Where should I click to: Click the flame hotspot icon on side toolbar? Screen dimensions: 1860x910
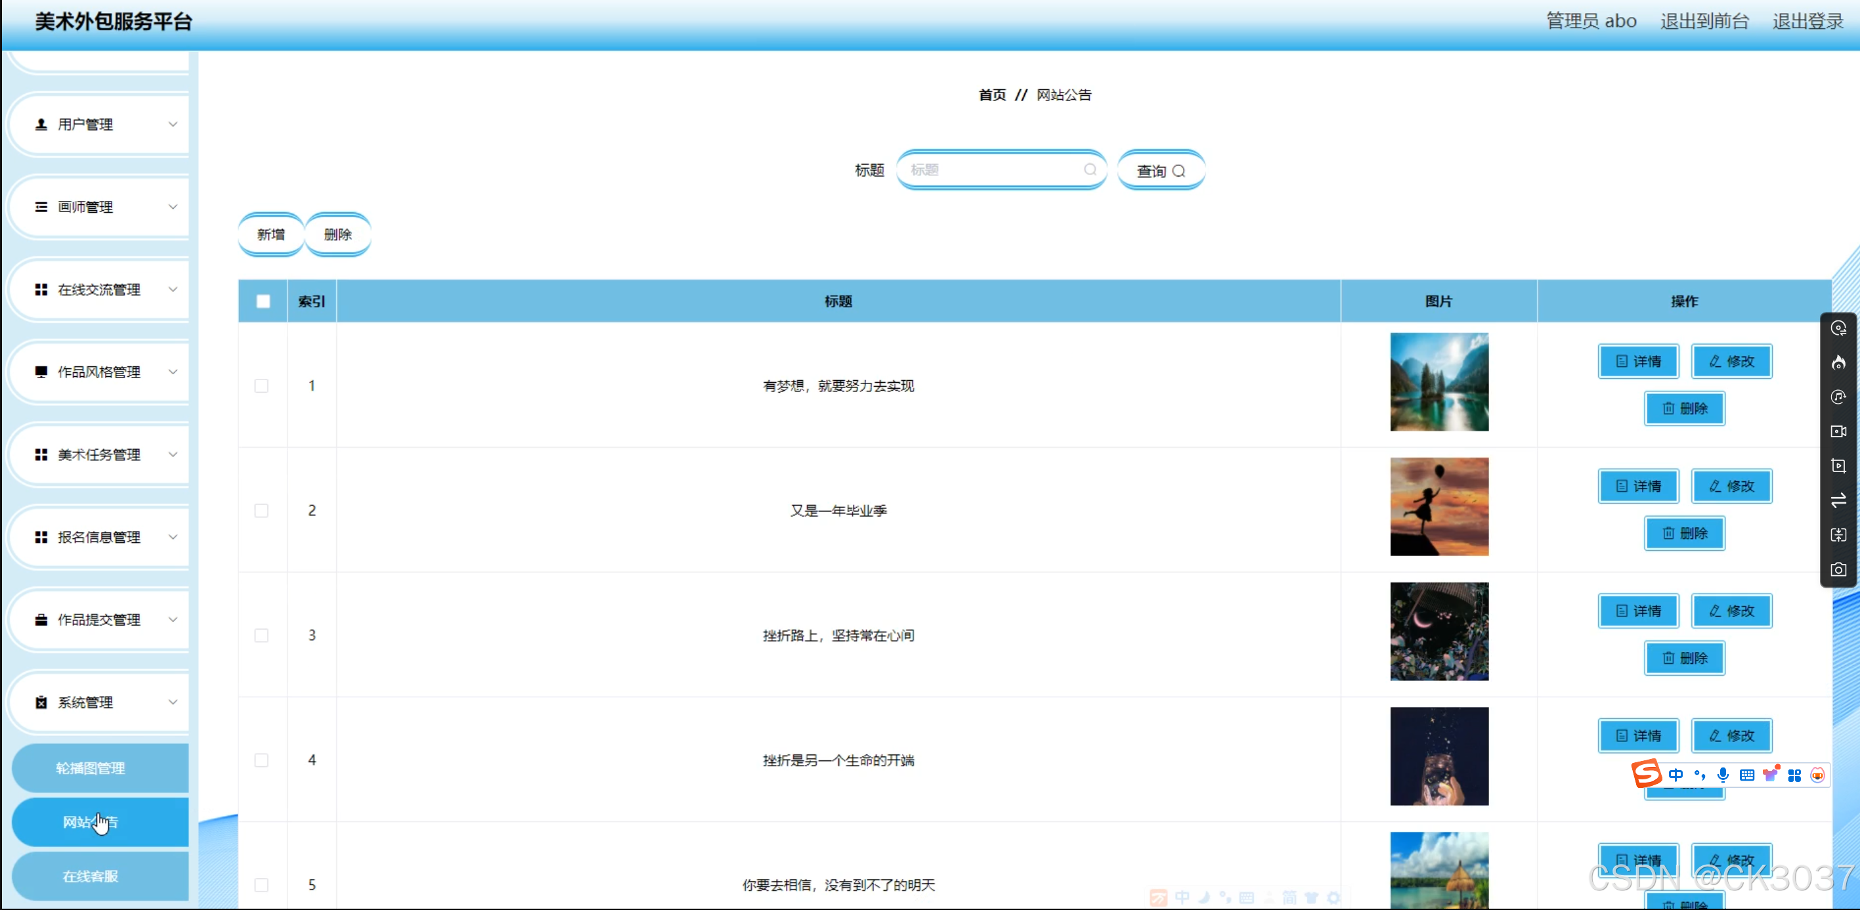(1839, 363)
